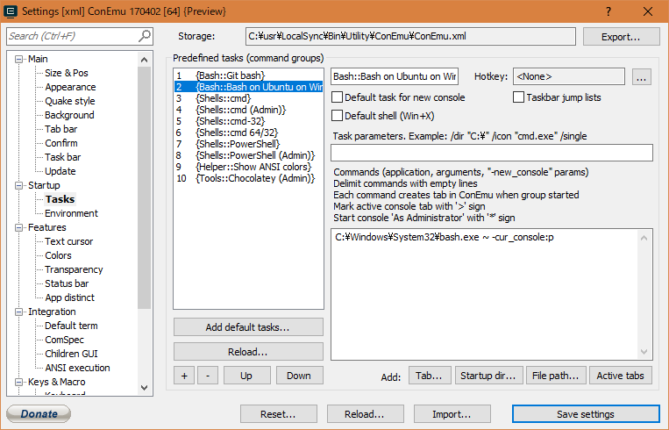Go to Text cursor settings

[68, 241]
